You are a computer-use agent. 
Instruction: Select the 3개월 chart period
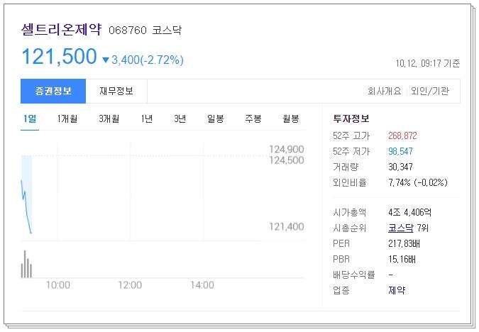pyautogui.click(x=109, y=118)
